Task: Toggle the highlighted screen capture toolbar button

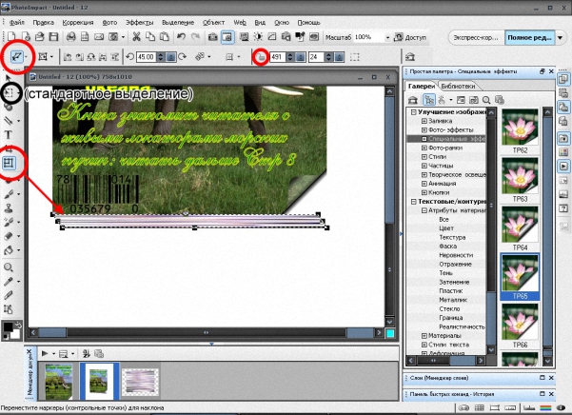Action: (227, 37)
